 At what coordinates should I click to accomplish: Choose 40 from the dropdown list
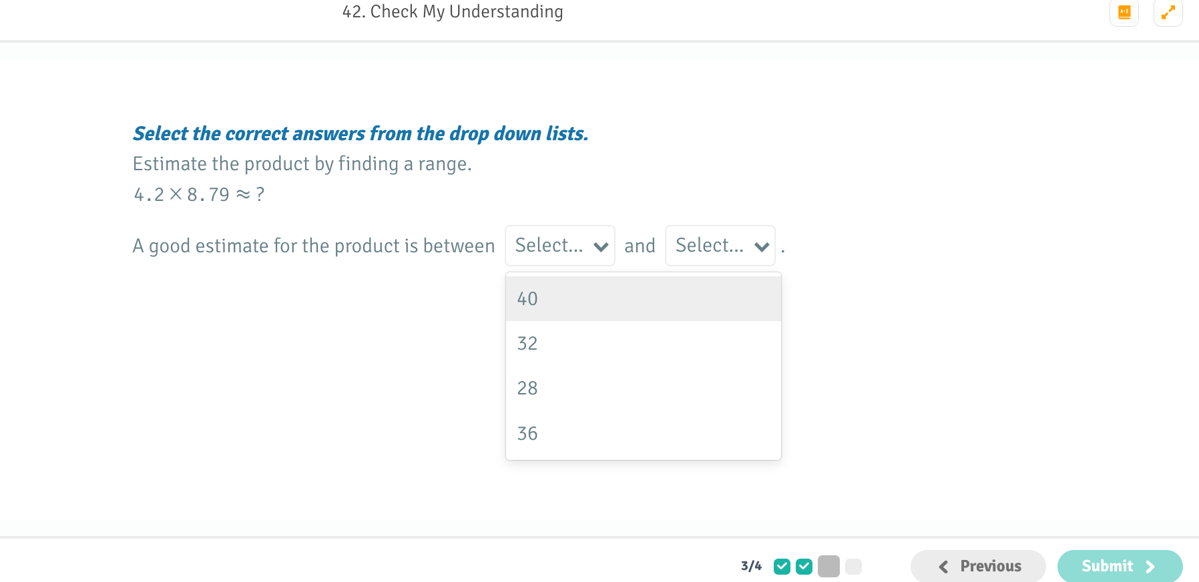(527, 298)
